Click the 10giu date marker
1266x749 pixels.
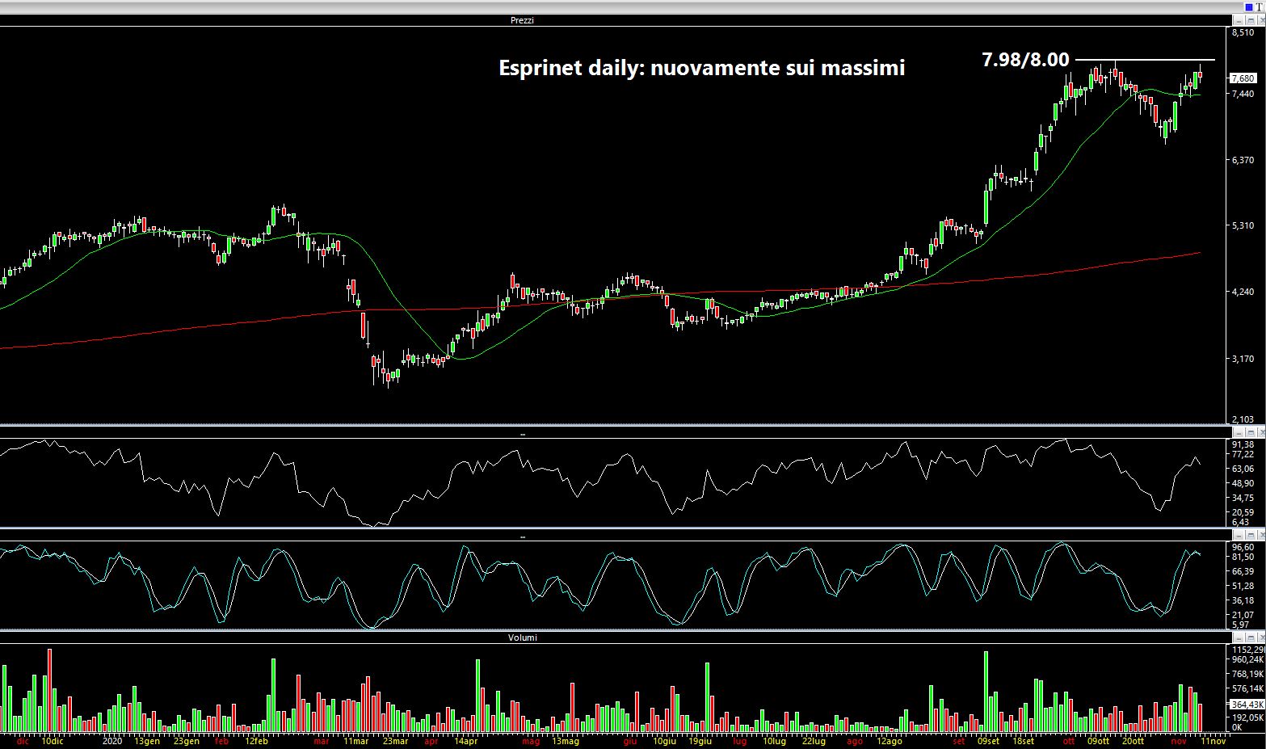coord(665,740)
